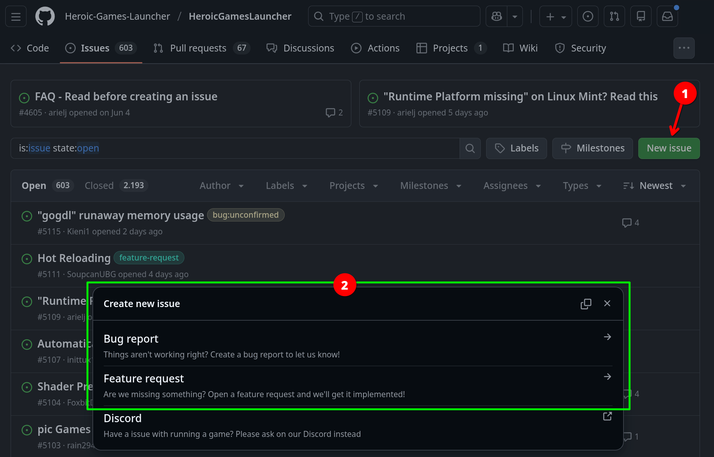Image resolution: width=714 pixels, height=457 pixels.
Task: Show Open issues list
Action: coord(45,186)
